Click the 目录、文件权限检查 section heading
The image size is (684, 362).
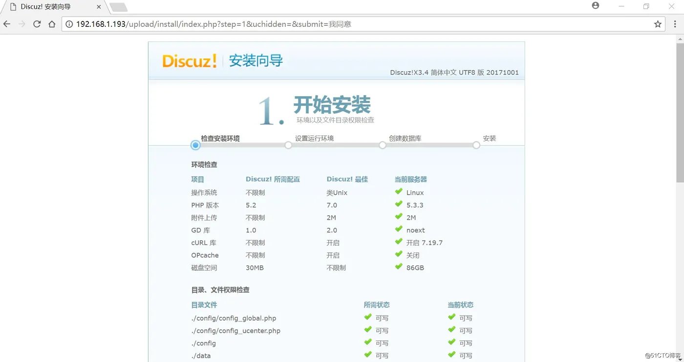point(220,289)
